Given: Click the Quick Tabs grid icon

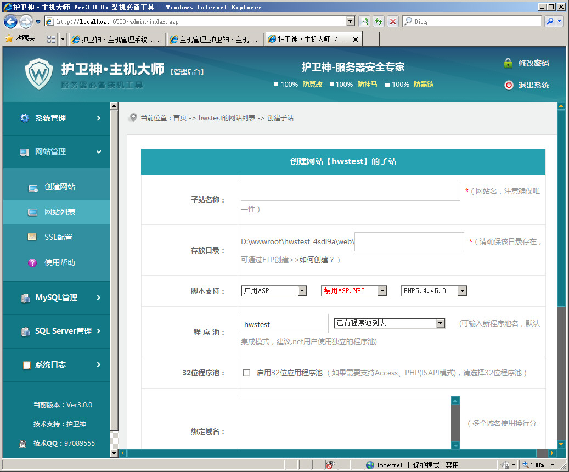Looking at the screenshot, I should pyautogui.click(x=51, y=39).
